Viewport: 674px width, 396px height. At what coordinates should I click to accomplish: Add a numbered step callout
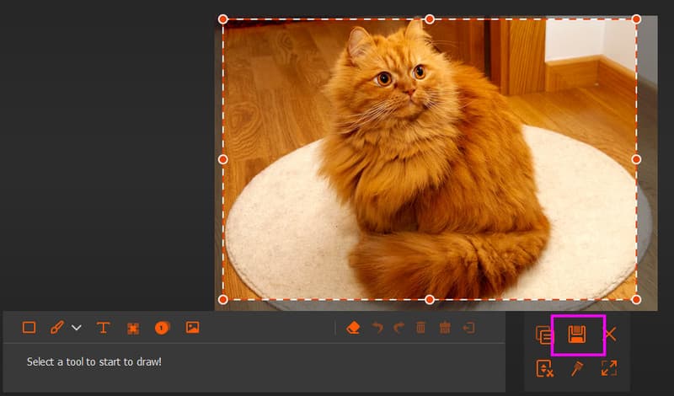pos(162,328)
